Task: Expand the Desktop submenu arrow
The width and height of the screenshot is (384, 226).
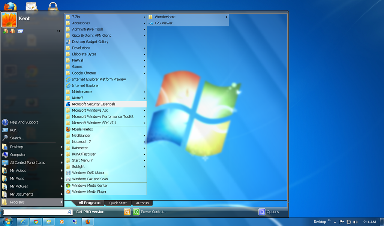Action: tap(61, 147)
